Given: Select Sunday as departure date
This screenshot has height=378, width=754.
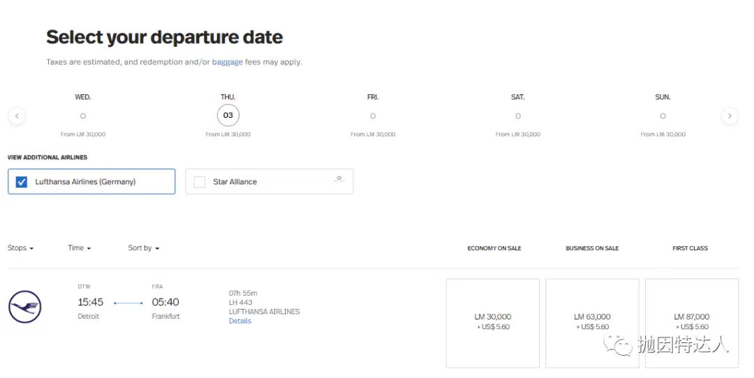Looking at the screenshot, I should 663,116.
